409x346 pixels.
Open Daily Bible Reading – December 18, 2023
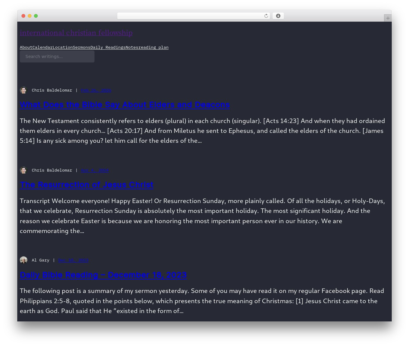click(103, 275)
